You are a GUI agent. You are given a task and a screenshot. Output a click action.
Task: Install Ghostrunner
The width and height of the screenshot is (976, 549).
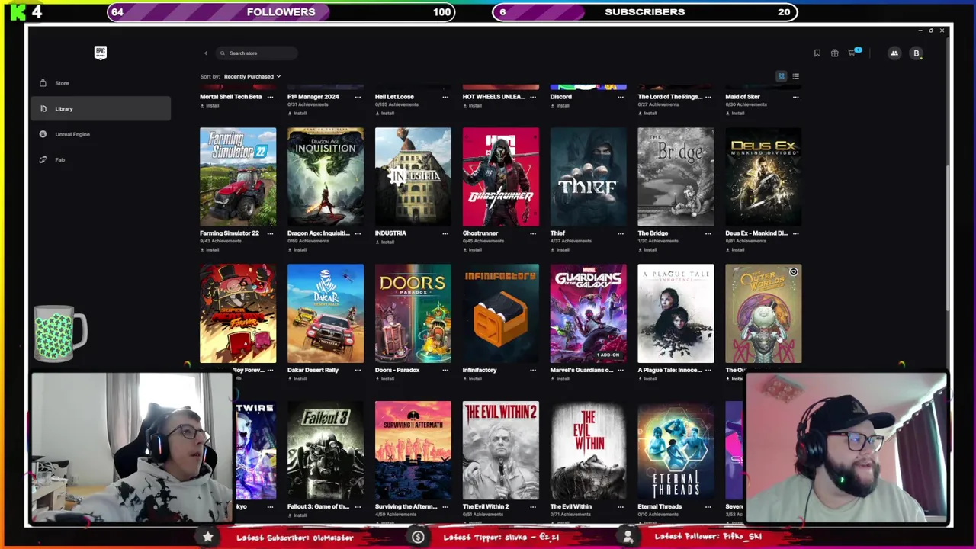coord(472,250)
